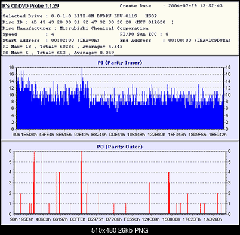Click the Speed value 4
The height and width of the screenshot is (235, 240).
pyautogui.click(x=53, y=35)
